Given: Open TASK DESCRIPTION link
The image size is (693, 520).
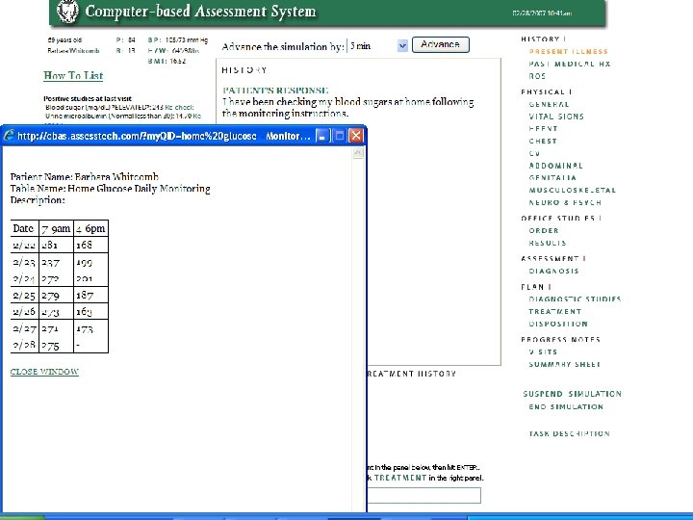Looking at the screenshot, I should click(569, 434).
